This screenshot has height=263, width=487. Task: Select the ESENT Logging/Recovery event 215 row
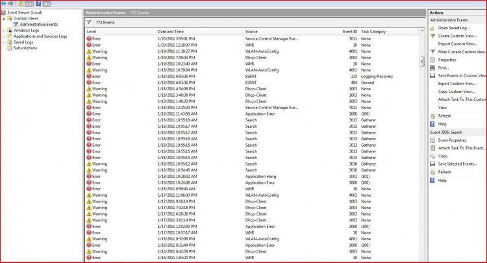pos(252,77)
